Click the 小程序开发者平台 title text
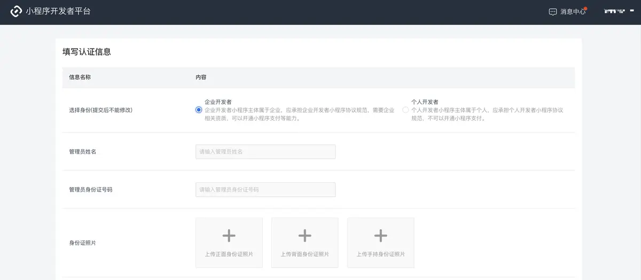641x280 pixels. (x=58, y=11)
